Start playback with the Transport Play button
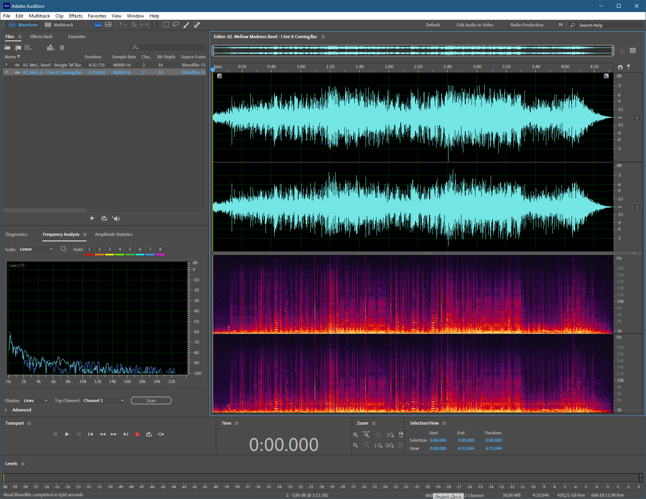Viewport: 646px width, 499px height. [67, 434]
